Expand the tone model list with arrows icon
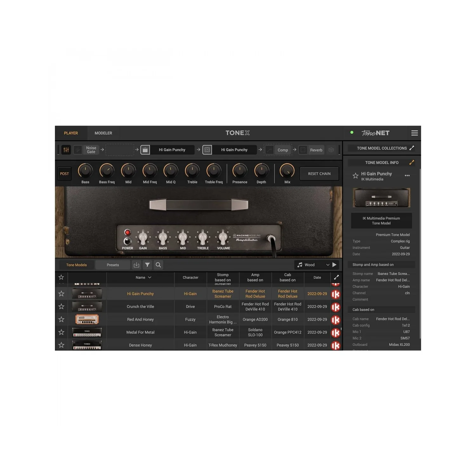This screenshot has height=476, width=476. (336, 277)
